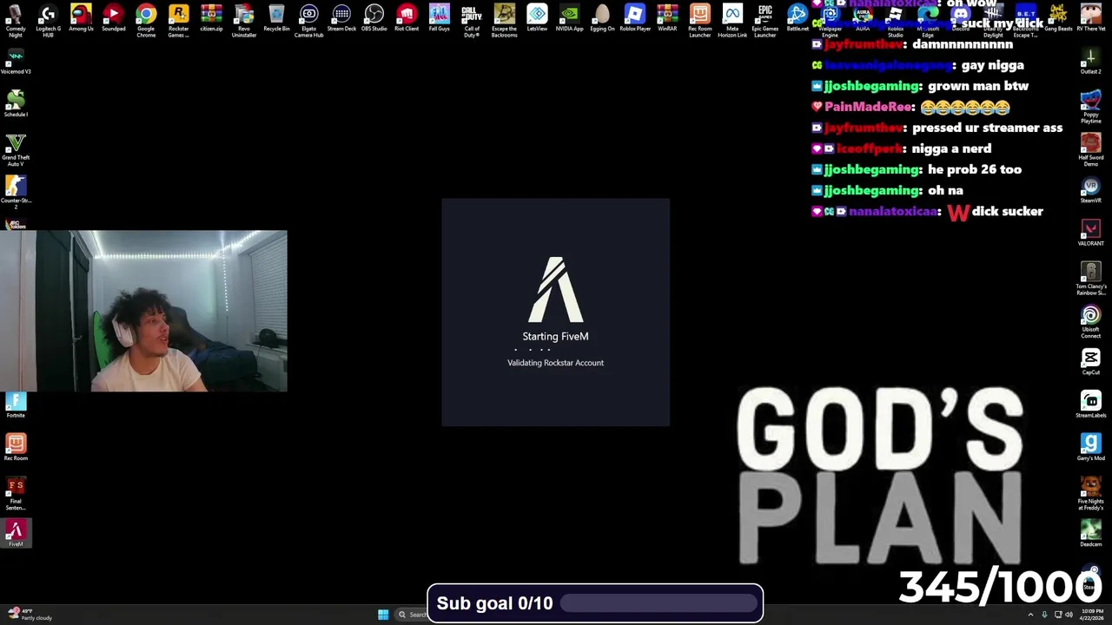
Task: Launch Poppy Playtime from the desktop
Action: coord(1090,107)
